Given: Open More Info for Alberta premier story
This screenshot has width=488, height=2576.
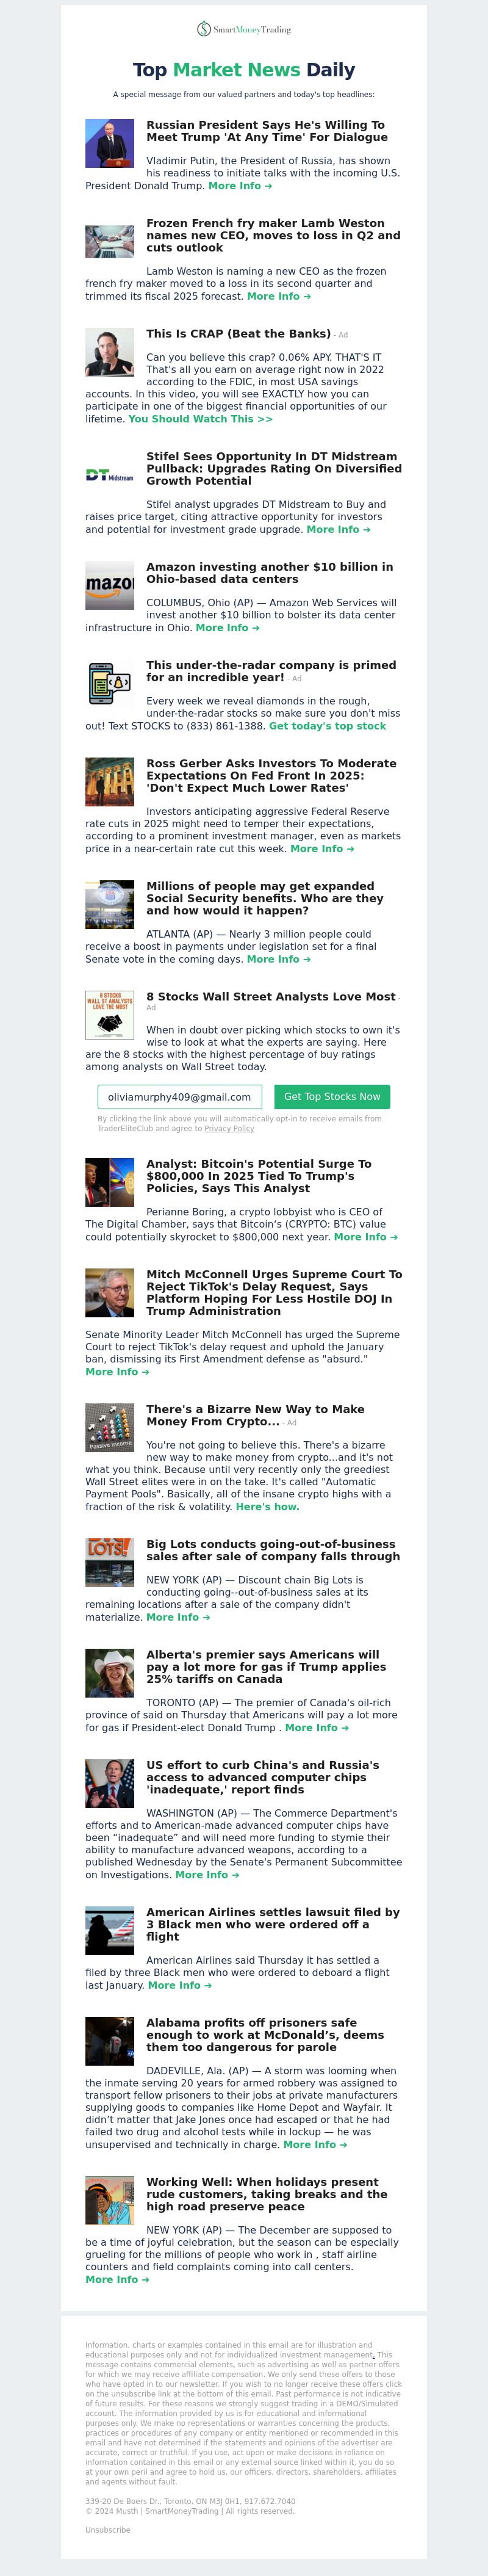Looking at the screenshot, I should (317, 1728).
